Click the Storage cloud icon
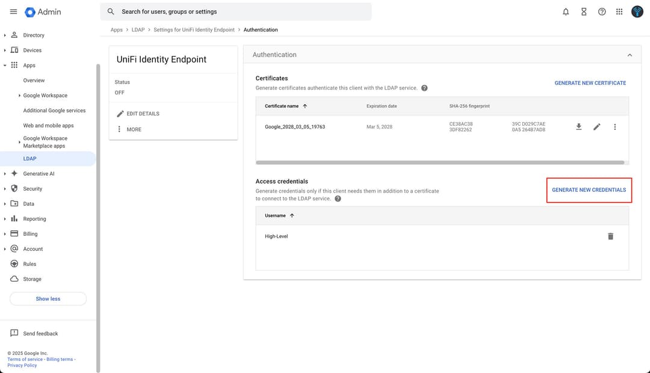The image size is (650, 373). click(x=14, y=279)
